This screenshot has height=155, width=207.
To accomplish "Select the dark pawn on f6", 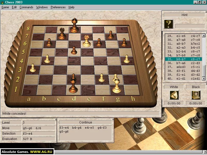I will pos(99,42).
